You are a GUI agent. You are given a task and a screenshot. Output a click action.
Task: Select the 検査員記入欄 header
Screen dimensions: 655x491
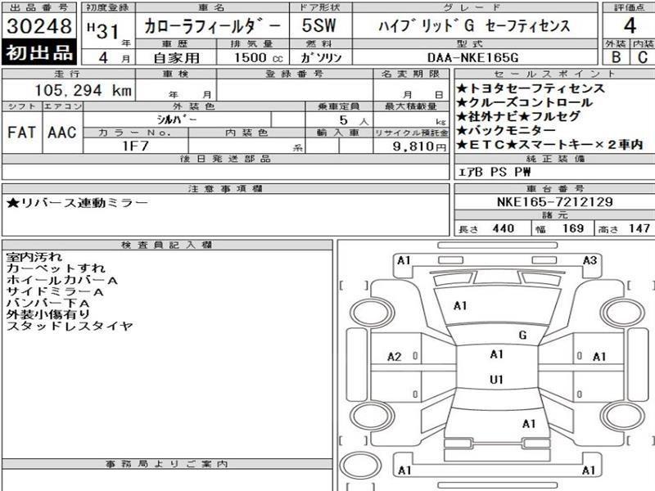tap(167, 245)
